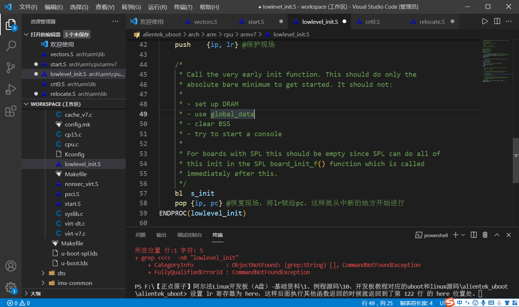519x307 pixels.
Task: Open the 运行(R) menu
Action: pyautogui.click(x=158, y=7)
